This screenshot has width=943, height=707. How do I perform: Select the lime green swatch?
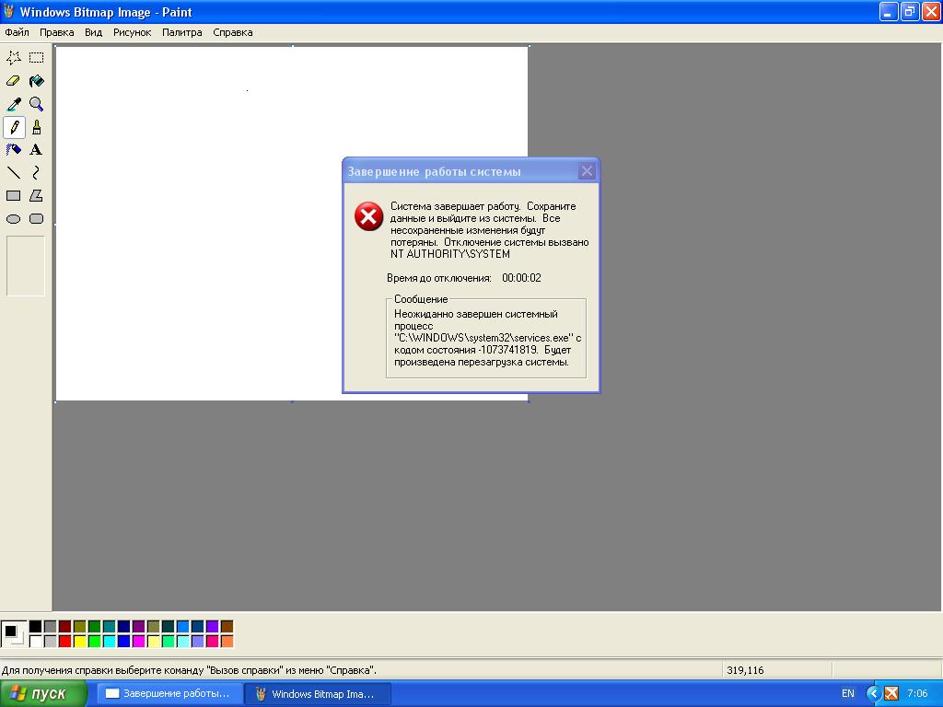(x=95, y=642)
